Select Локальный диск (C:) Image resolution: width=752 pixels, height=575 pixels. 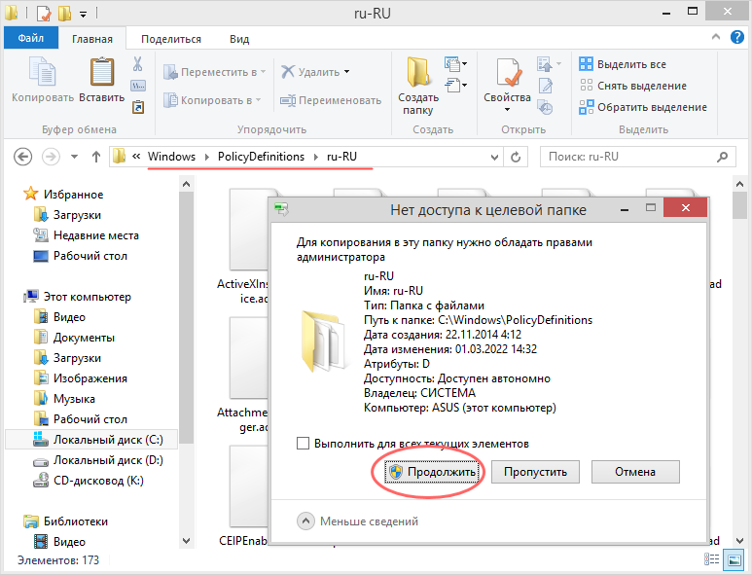[91, 440]
